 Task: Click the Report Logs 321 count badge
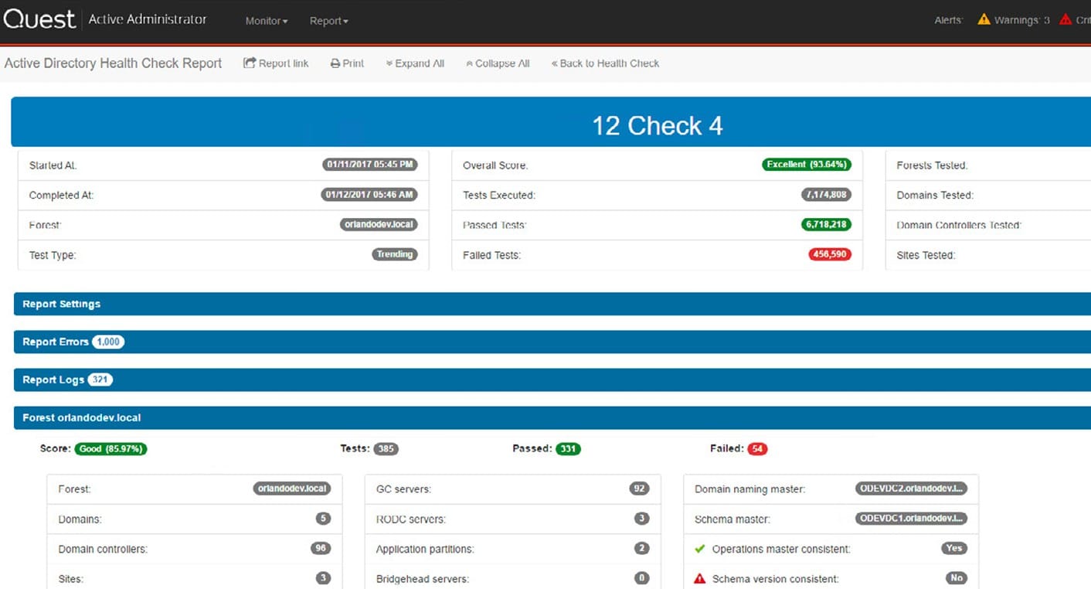100,380
